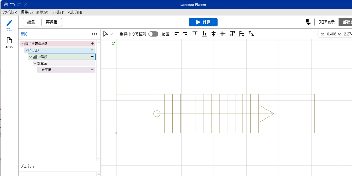Click the save icon in title bar

6,4
